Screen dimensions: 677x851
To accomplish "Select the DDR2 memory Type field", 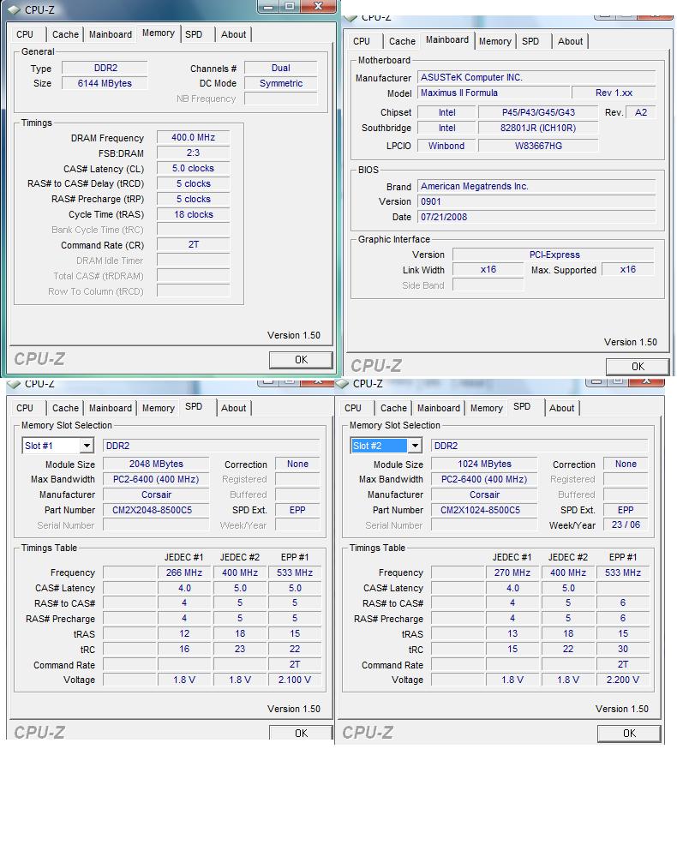I will tap(105, 68).
